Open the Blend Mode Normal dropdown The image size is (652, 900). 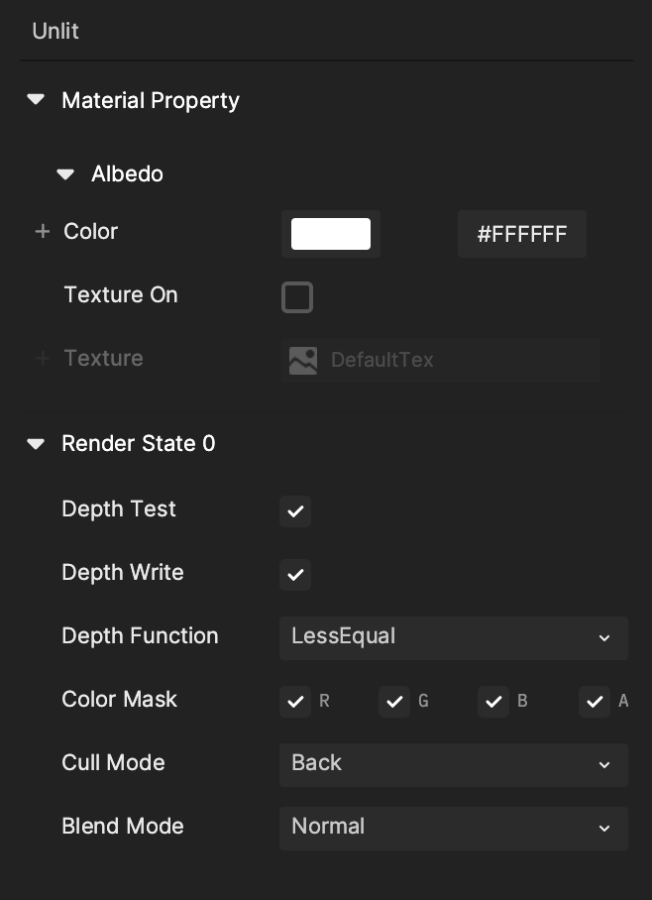click(x=454, y=829)
